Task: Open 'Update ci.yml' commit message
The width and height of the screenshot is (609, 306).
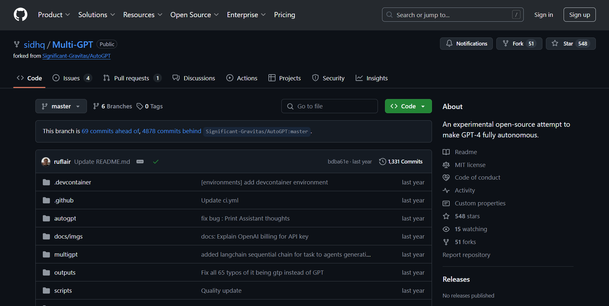Action: point(220,200)
